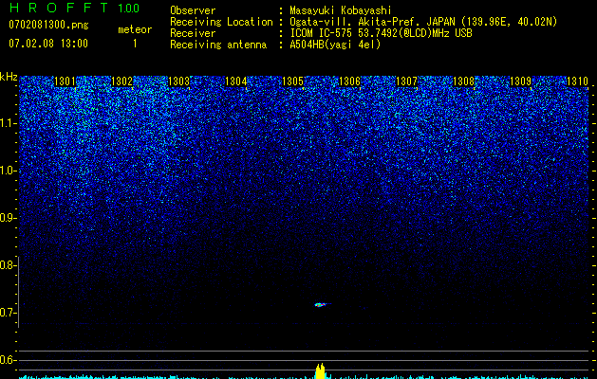This screenshot has width=597, height=379.
Task: Click the file name 0702081300.png
Action: pyautogui.click(x=48, y=26)
